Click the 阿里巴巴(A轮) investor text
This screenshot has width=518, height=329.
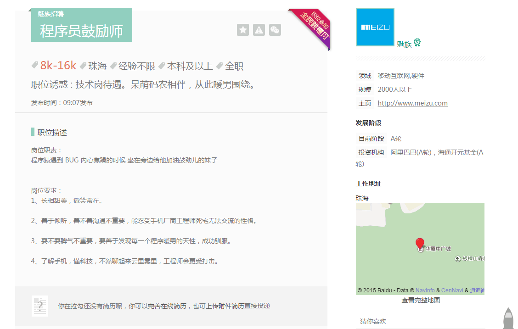[411, 152]
